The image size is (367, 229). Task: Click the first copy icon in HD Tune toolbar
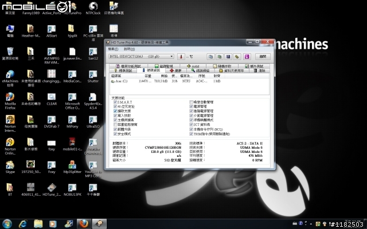click(x=211, y=57)
